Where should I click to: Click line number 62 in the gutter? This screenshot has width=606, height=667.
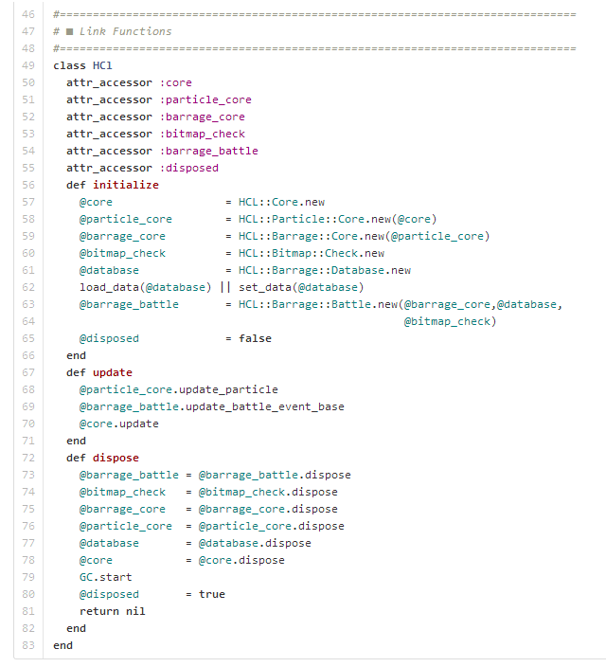pyautogui.click(x=28, y=287)
